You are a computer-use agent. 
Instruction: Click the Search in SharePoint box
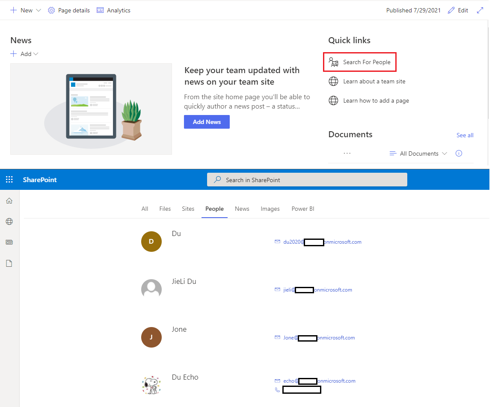click(x=307, y=180)
